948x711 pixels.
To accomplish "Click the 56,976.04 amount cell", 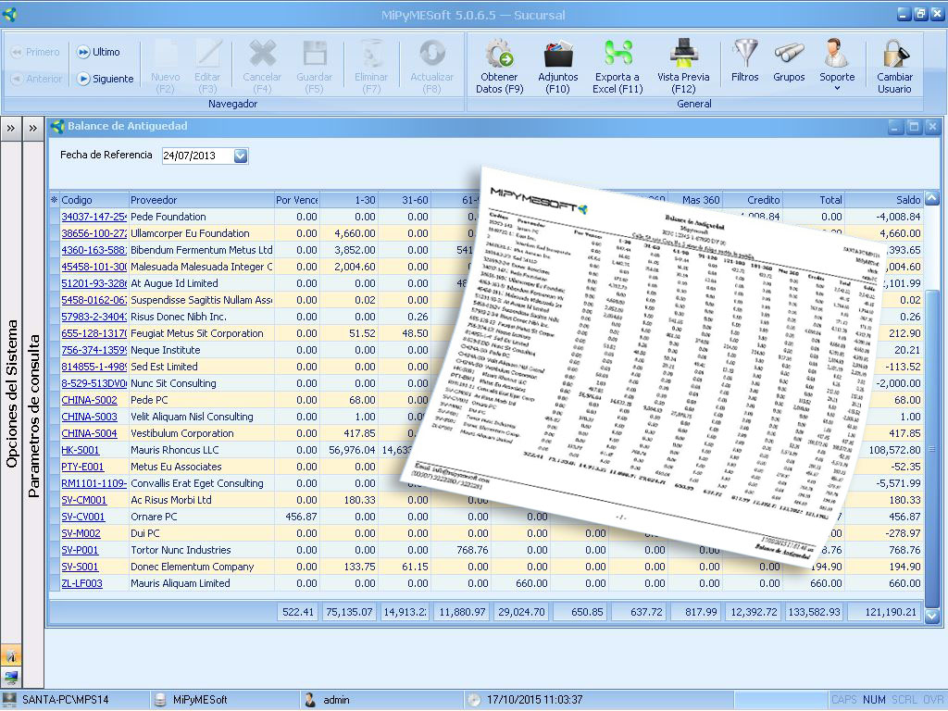I will coord(349,451).
